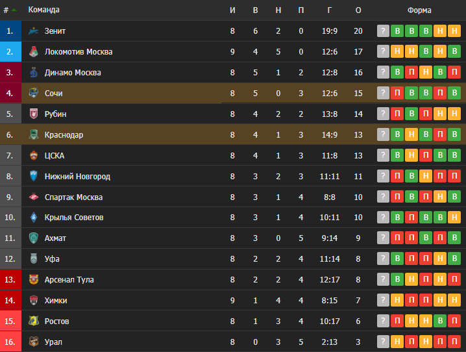This screenshot has height=352, width=466.
Task: Click the CSKA team emblem
Action: 34,155
